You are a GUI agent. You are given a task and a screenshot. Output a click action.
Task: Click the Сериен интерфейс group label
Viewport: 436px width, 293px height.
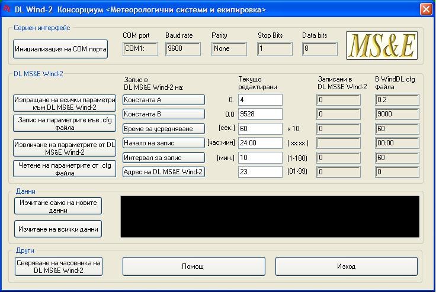(x=41, y=28)
